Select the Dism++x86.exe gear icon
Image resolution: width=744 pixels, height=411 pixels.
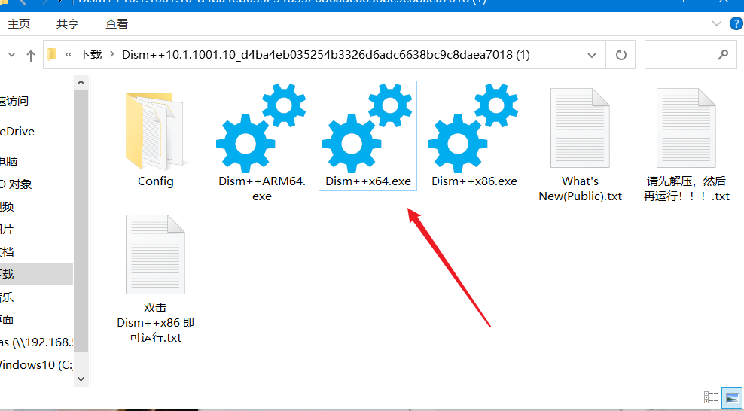click(474, 128)
